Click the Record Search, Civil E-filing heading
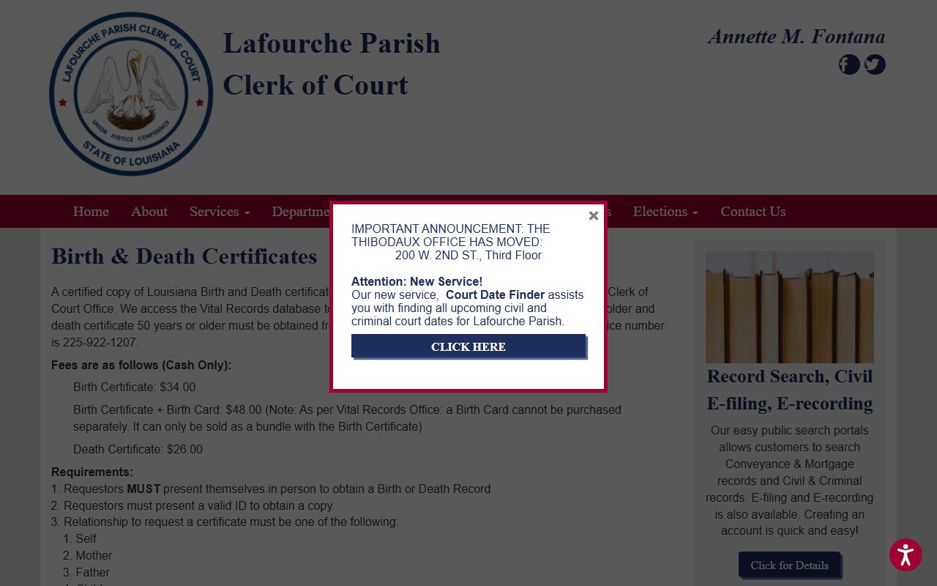This screenshot has width=937, height=586. point(790,390)
